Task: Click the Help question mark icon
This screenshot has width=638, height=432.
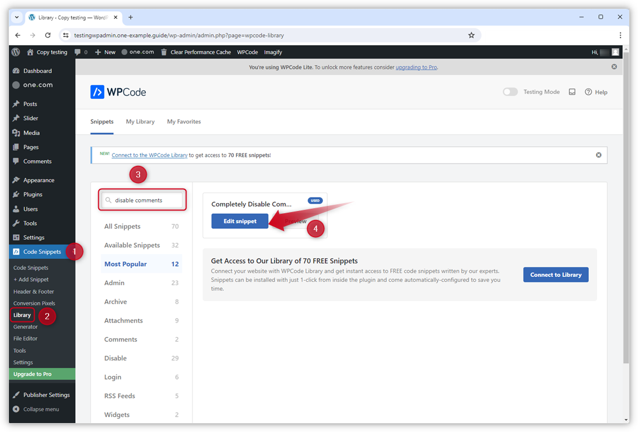Action: tap(588, 92)
